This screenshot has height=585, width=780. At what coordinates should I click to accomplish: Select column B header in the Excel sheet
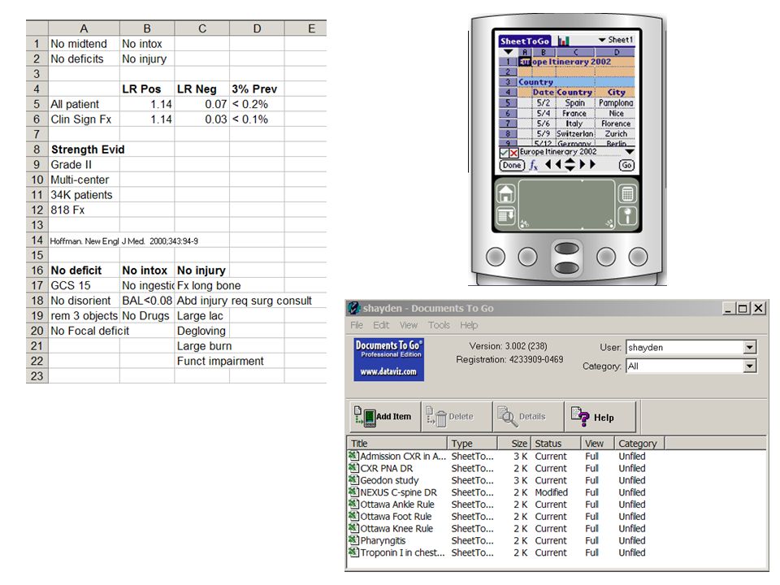(x=147, y=28)
